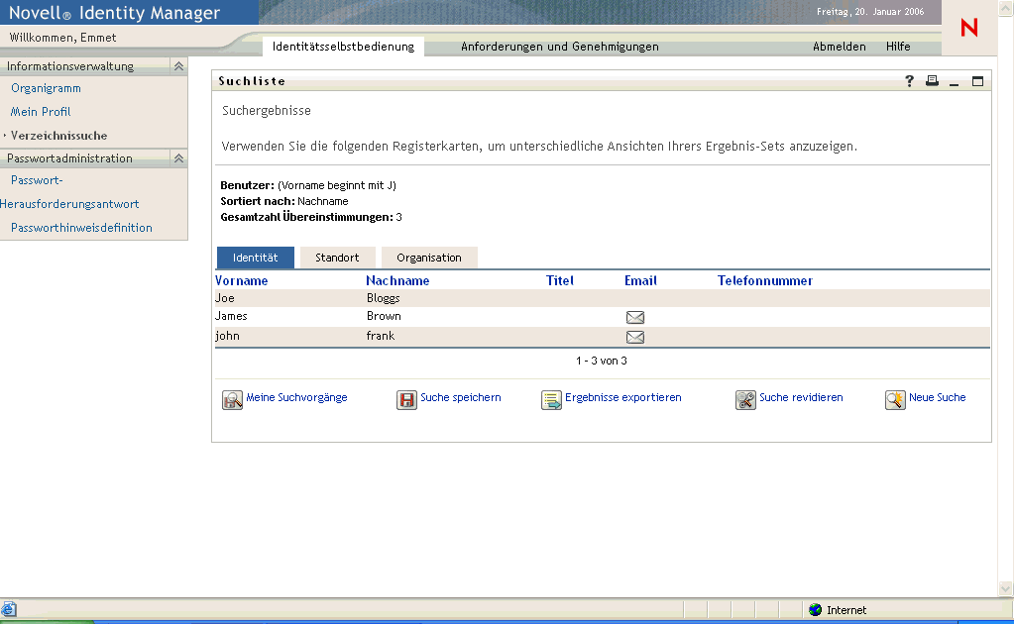Click the 'Willkommen, Emmet' greeting
The width and height of the screenshot is (1014, 624).
tap(62, 38)
